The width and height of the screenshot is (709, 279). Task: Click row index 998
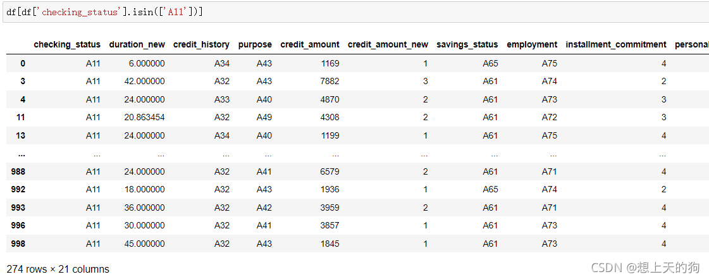pyautogui.click(x=18, y=244)
